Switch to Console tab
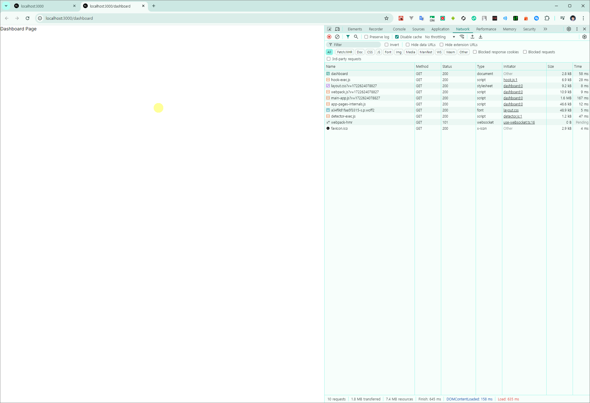 (399, 29)
